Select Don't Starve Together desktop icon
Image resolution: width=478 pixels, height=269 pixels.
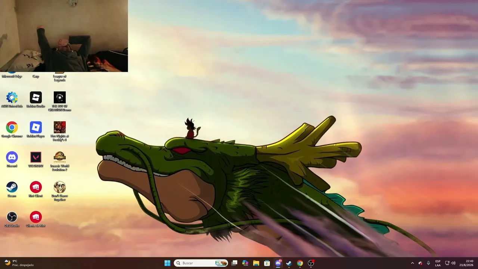point(60,191)
